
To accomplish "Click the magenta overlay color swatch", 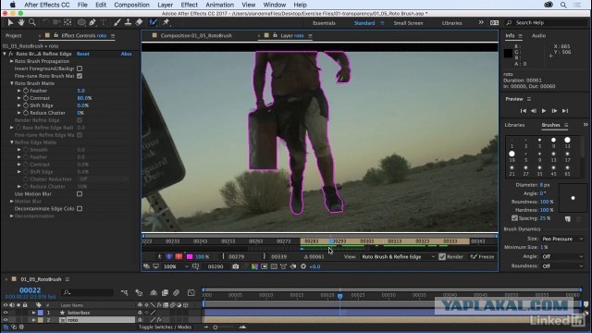I will tap(190, 257).
